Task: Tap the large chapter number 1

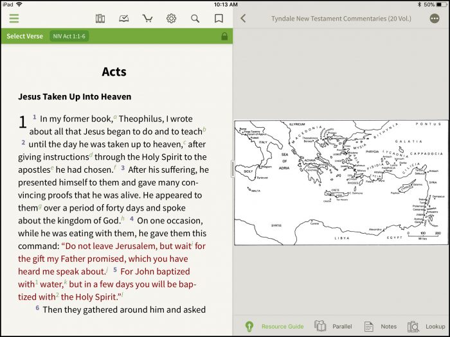Action: tap(22, 122)
